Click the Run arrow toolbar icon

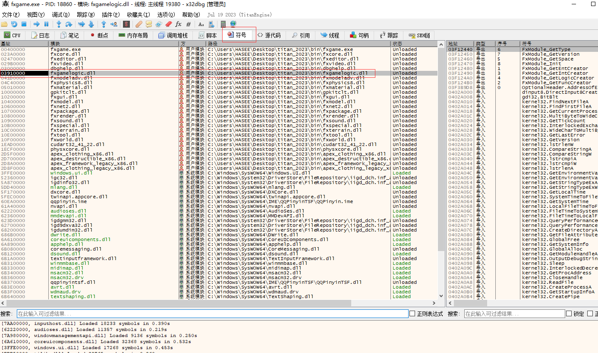pyautogui.click(x=37, y=24)
